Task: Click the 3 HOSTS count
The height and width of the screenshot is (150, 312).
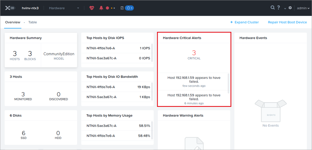Action: [15, 56]
